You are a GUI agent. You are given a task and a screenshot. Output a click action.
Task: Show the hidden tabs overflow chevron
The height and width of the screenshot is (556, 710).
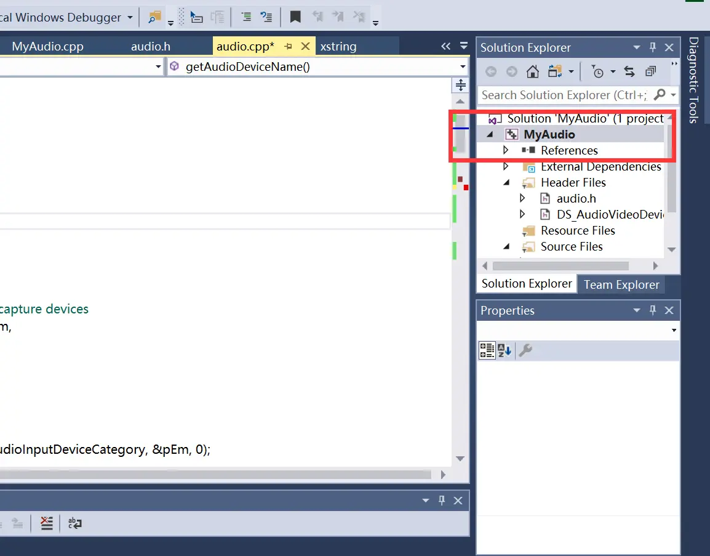[x=446, y=46]
